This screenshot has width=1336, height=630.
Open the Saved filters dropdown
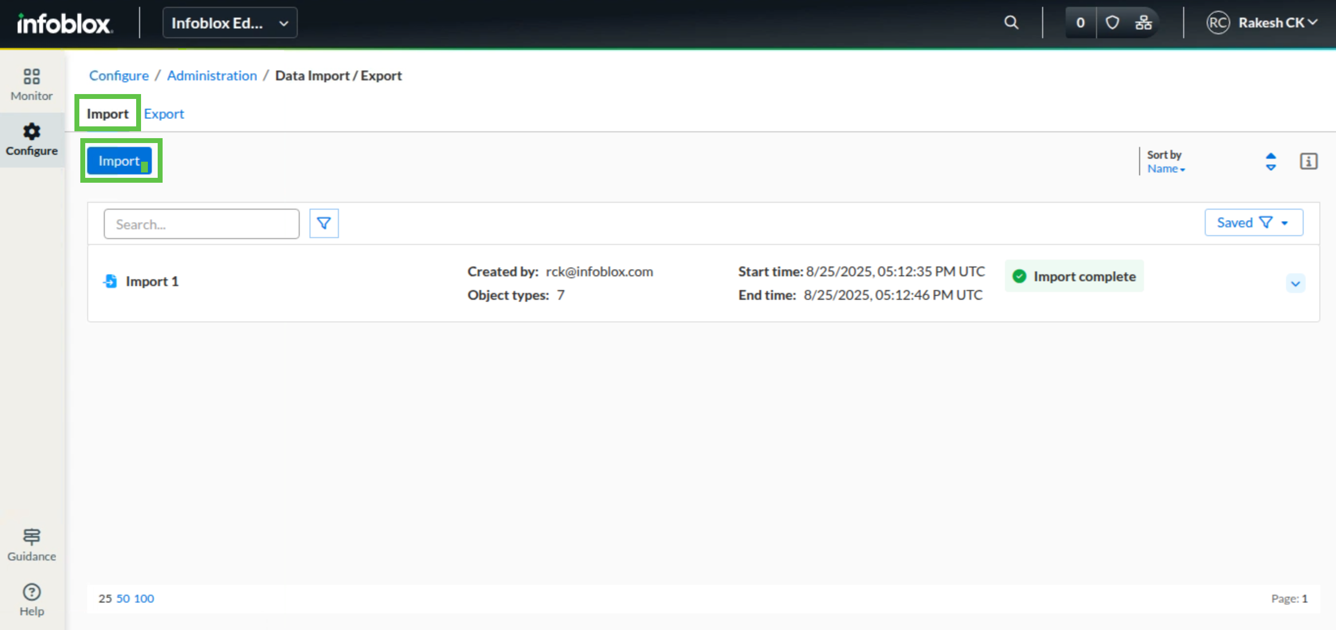tap(1253, 222)
